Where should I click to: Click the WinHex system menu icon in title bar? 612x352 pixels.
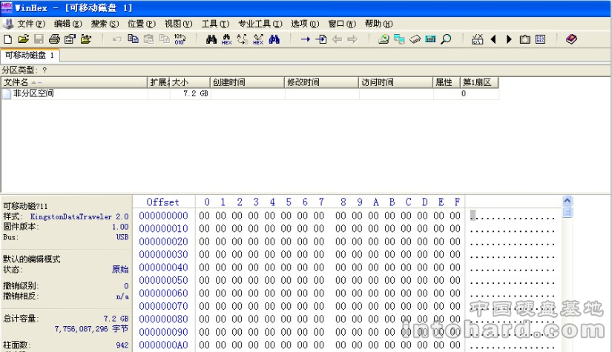(x=7, y=7)
